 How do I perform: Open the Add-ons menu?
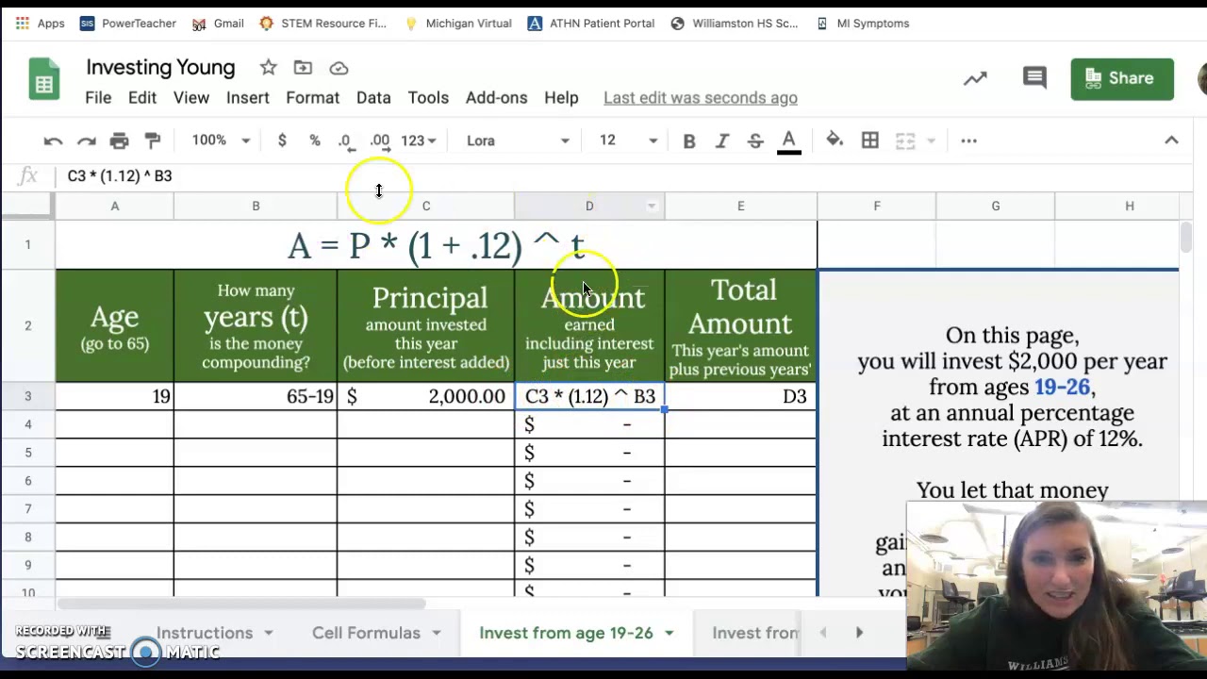point(496,98)
